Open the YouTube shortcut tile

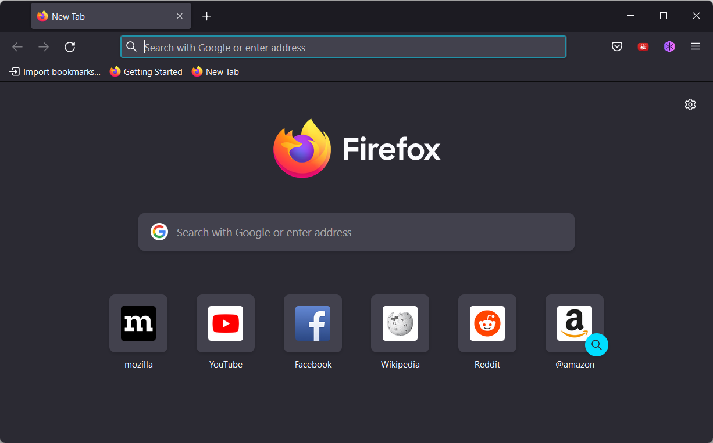(226, 323)
